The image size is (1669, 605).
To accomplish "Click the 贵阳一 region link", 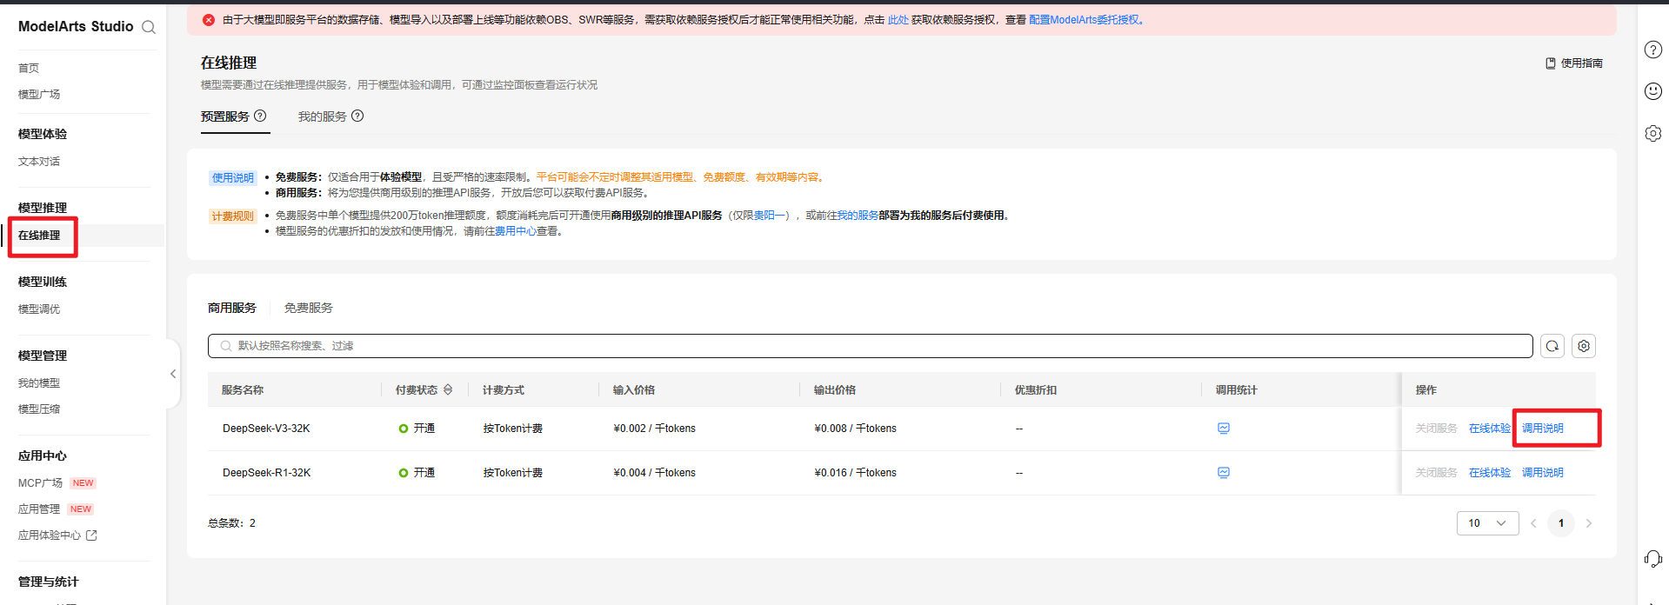I will click(x=770, y=216).
